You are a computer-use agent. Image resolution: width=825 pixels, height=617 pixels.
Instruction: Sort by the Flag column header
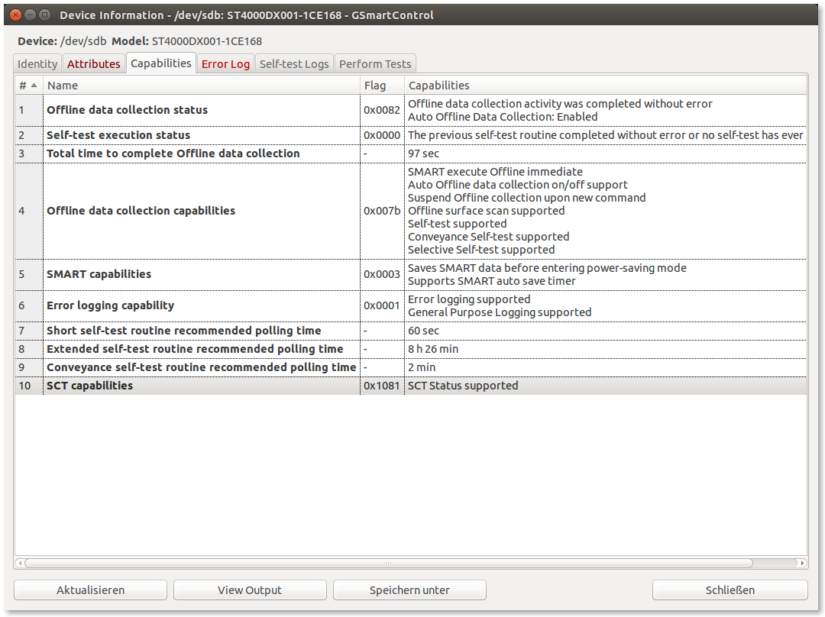coord(382,86)
